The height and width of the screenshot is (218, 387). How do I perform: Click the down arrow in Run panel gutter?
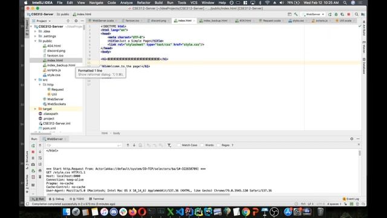(x=40, y=152)
